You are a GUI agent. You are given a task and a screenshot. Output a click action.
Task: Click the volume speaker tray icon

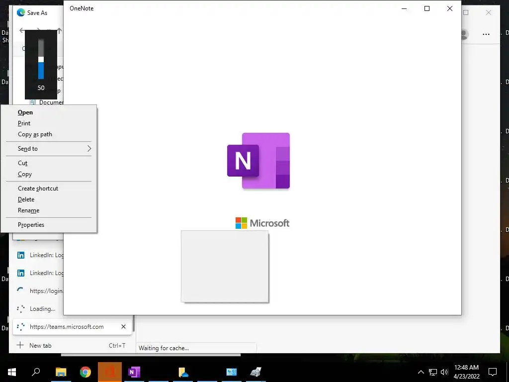(x=444, y=372)
